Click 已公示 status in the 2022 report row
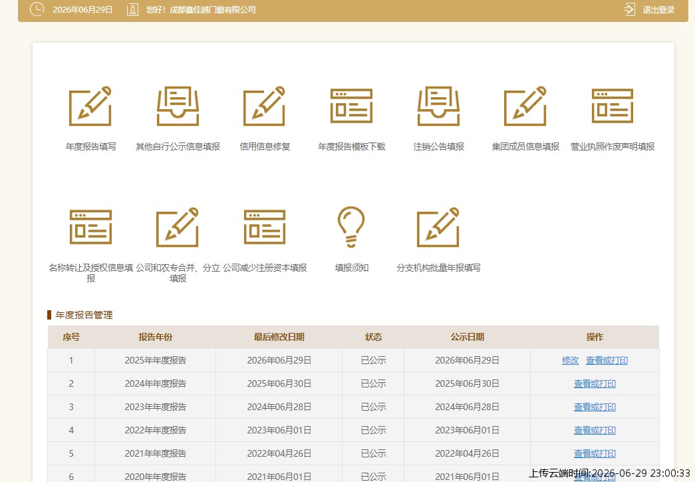 (x=373, y=430)
